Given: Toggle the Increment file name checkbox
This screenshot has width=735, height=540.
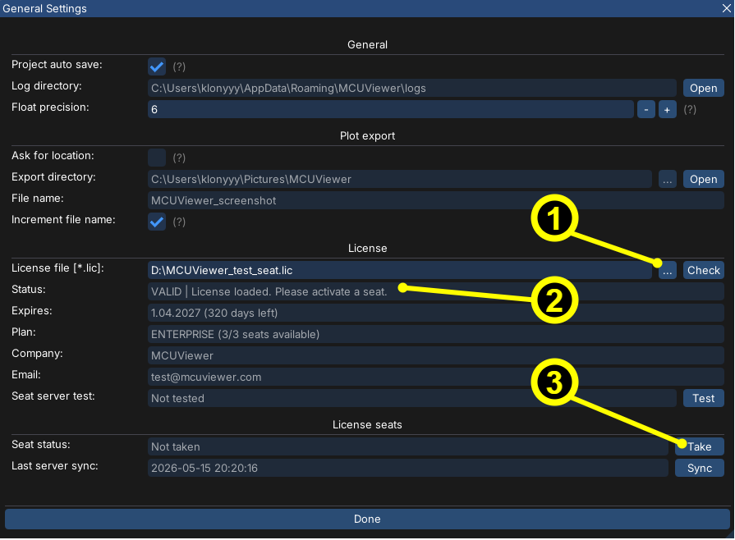Looking at the screenshot, I should (157, 222).
